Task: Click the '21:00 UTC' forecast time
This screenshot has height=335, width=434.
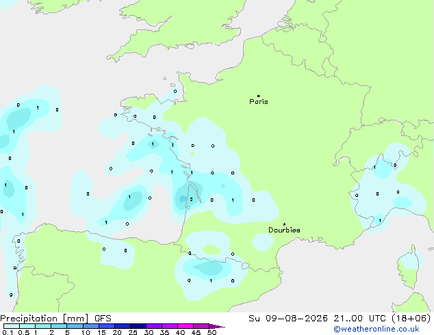Action: click(359, 319)
